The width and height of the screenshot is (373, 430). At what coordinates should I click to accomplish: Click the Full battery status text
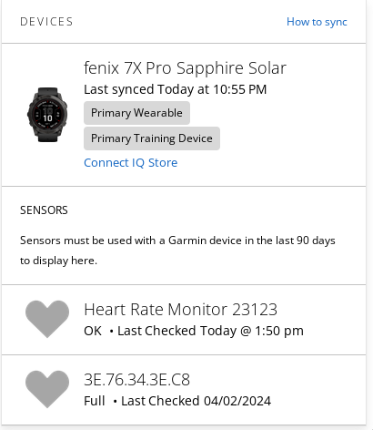point(95,401)
